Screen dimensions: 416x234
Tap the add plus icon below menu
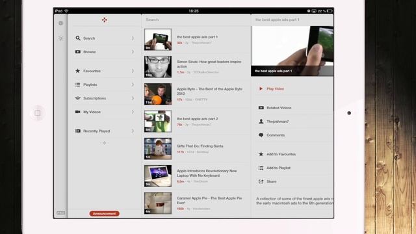pos(104,143)
